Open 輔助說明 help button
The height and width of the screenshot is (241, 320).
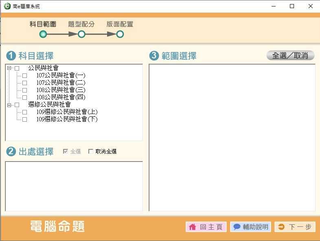pyautogui.click(x=251, y=227)
